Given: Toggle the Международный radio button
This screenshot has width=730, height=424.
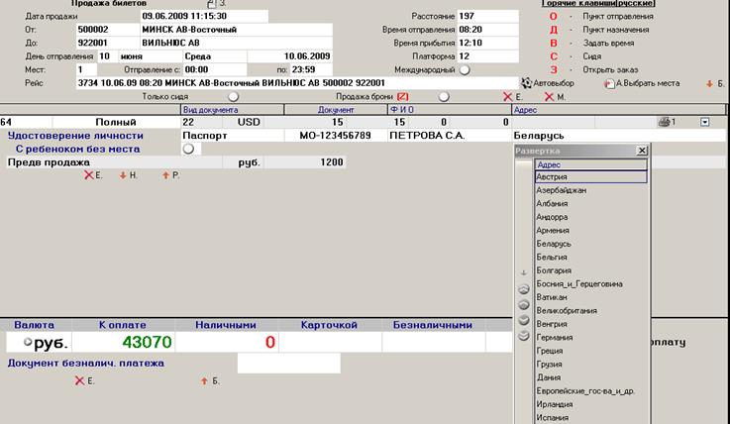Looking at the screenshot, I should point(465,69).
